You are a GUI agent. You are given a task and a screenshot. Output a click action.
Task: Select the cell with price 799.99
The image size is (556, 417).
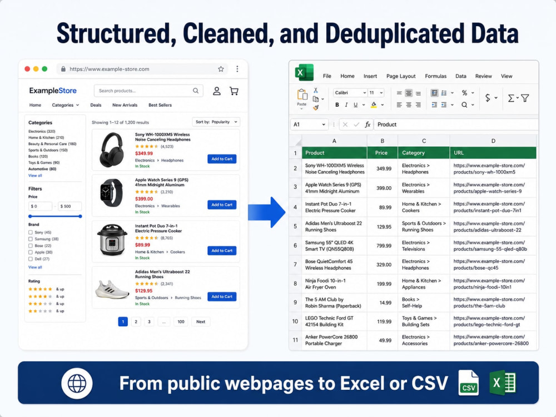[x=383, y=245]
